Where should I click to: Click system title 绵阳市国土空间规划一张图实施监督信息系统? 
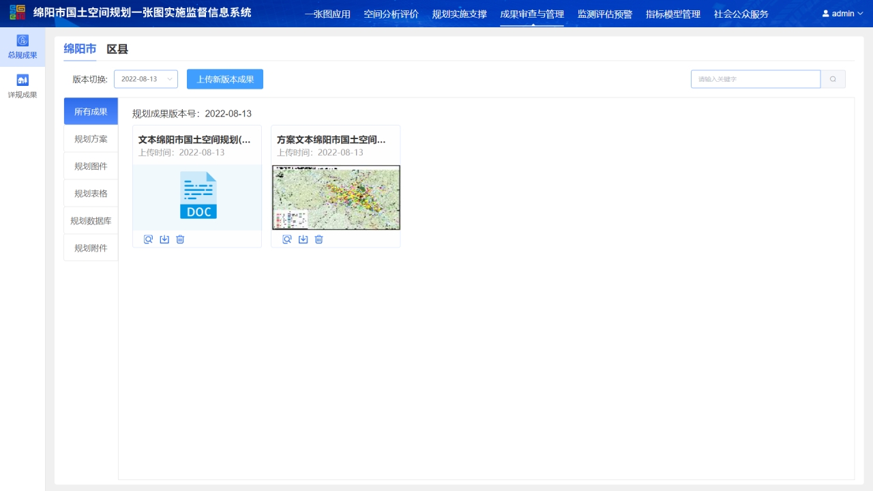click(x=143, y=12)
